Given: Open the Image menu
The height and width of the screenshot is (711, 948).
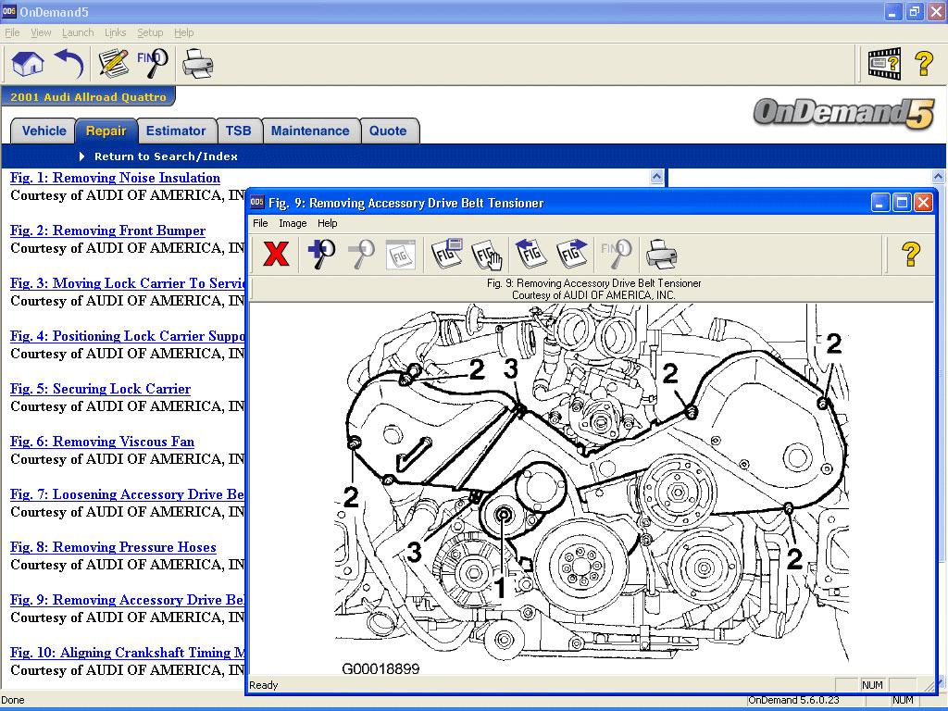Looking at the screenshot, I should pyautogui.click(x=293, y=223).
